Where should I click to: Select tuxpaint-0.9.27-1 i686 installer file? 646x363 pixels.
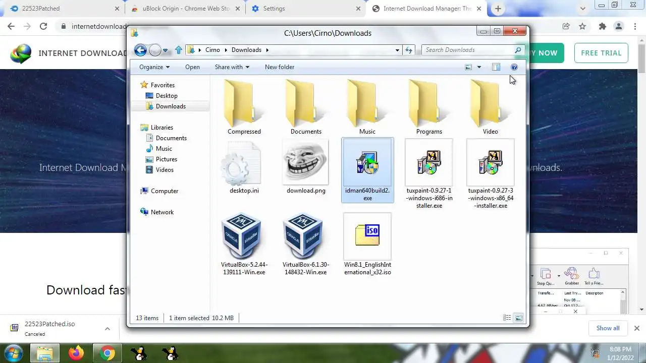[429, 174]
